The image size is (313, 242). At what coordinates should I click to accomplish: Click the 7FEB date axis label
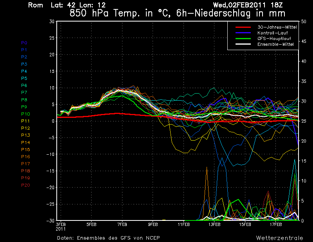[122, 225]
